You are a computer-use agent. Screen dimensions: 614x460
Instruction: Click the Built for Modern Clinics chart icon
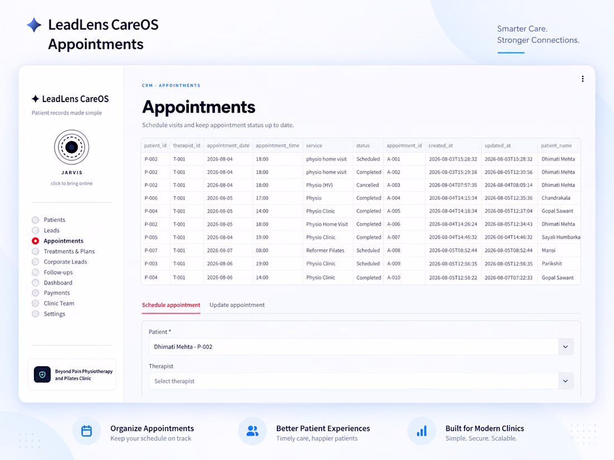pyautogui.click(x=421, y=431)
